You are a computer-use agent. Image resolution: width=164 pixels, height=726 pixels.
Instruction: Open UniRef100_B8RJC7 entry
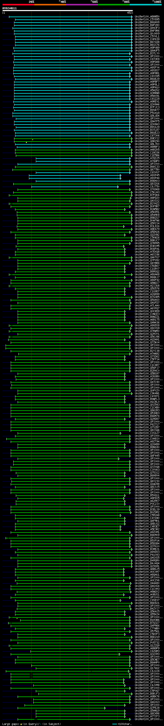coord(147,240)
